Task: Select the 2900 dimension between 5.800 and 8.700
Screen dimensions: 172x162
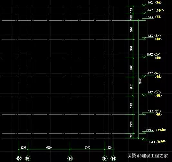Action: (131, 86)
